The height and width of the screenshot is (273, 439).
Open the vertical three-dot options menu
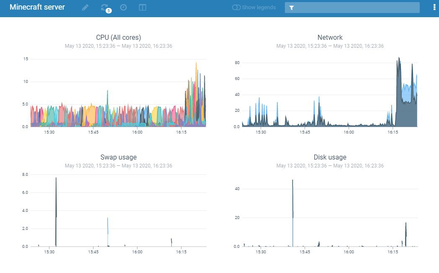click(x=434, y=8)
